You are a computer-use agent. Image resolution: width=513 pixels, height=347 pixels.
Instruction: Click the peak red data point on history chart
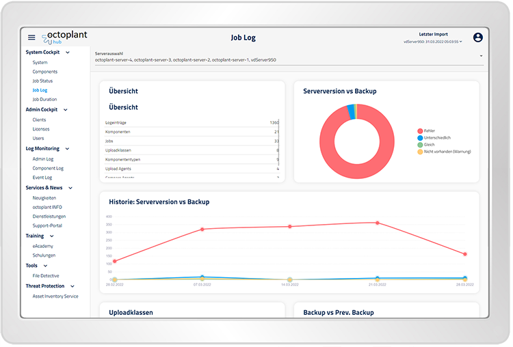(x=377, y=223)
